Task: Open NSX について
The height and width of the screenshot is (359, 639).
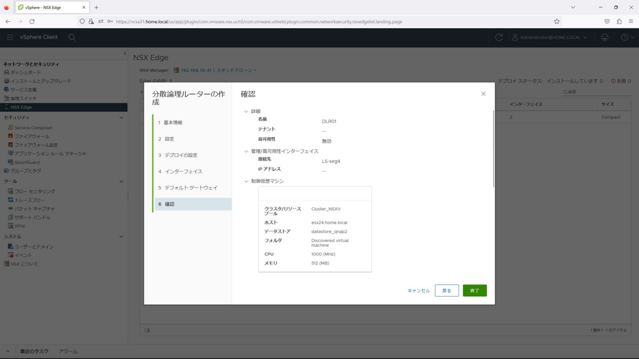Action: tap(24, 264)
